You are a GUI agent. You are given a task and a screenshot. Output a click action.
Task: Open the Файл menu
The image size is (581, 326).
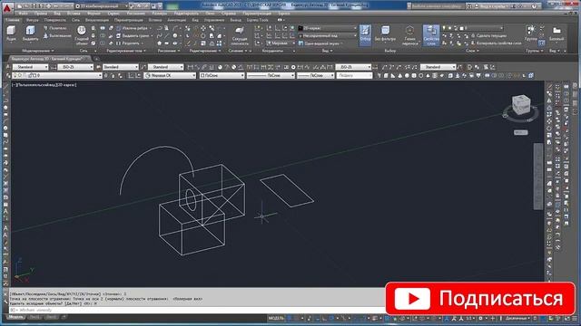click(x=23, y=14)
